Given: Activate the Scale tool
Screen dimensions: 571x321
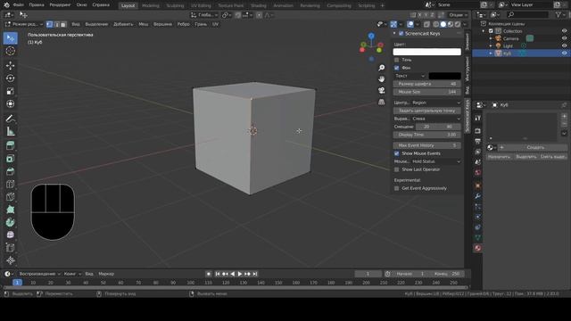Looking at the screenshot, I should point(10,91).
